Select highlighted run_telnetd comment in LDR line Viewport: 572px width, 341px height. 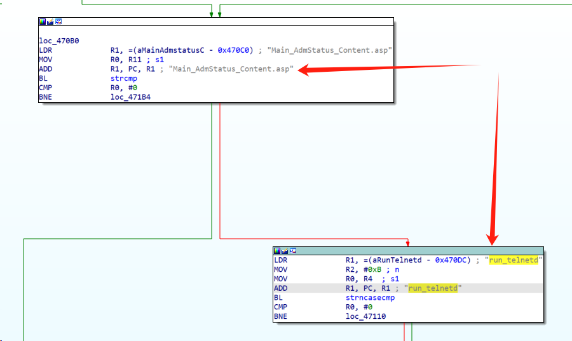514,260
